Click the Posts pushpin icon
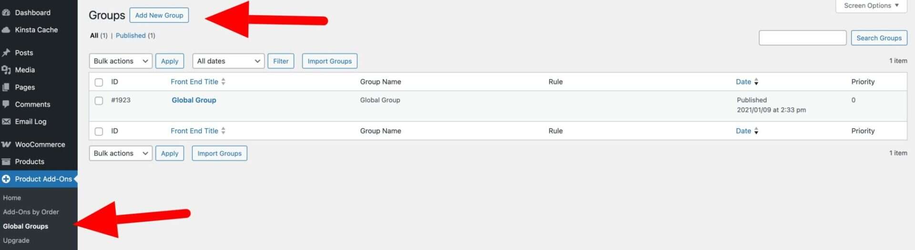 point(6,53)
